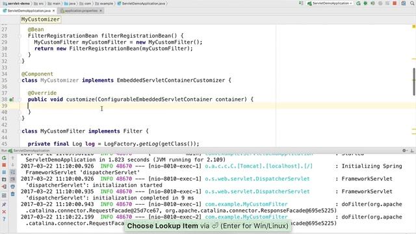Click the Rerun icon in Run panel
416x234 pixels.
4,158
